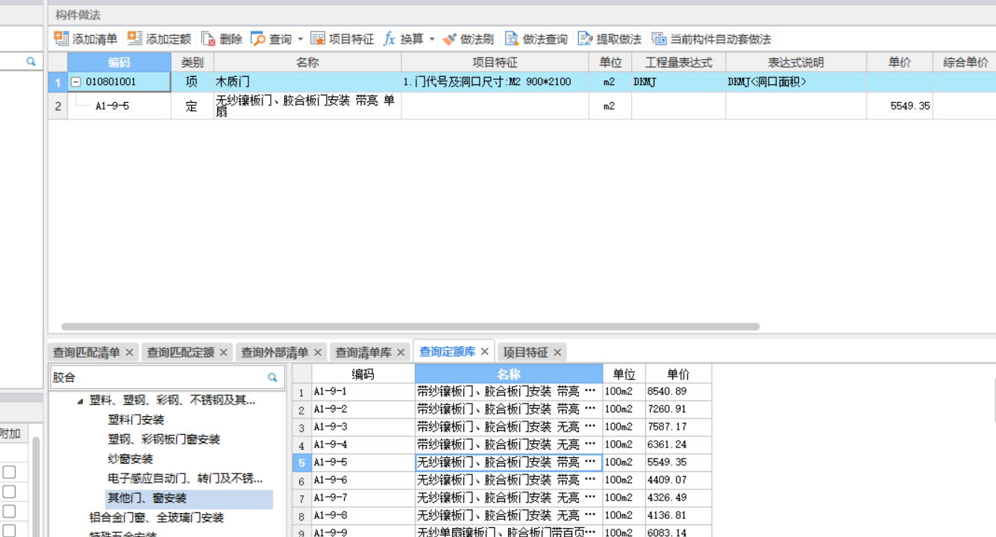
Task: Select quota row A1-9-6
Action: point(502,480)
